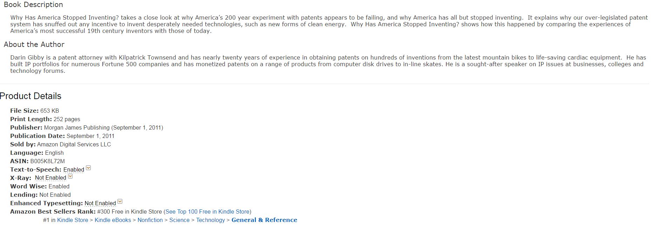Click the ASIN value B005K8L72M
Screen dimensions: 652x229
(x=48, y=161)
